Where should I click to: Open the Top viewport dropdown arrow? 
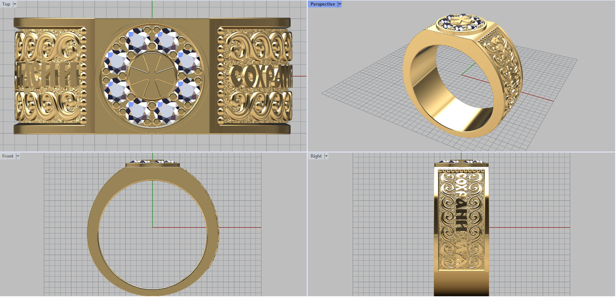[15, 4]
